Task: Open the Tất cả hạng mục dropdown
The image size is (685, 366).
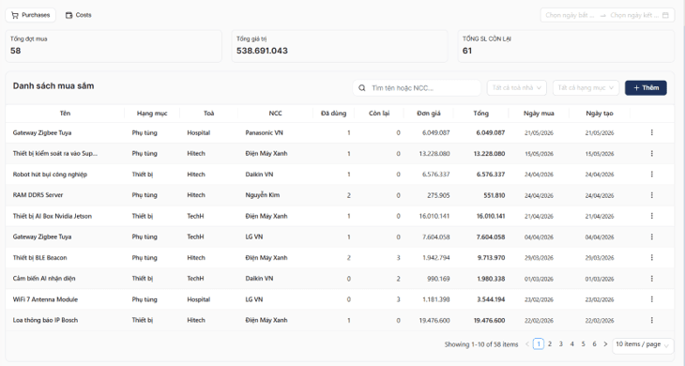Action: pos(586,88)
